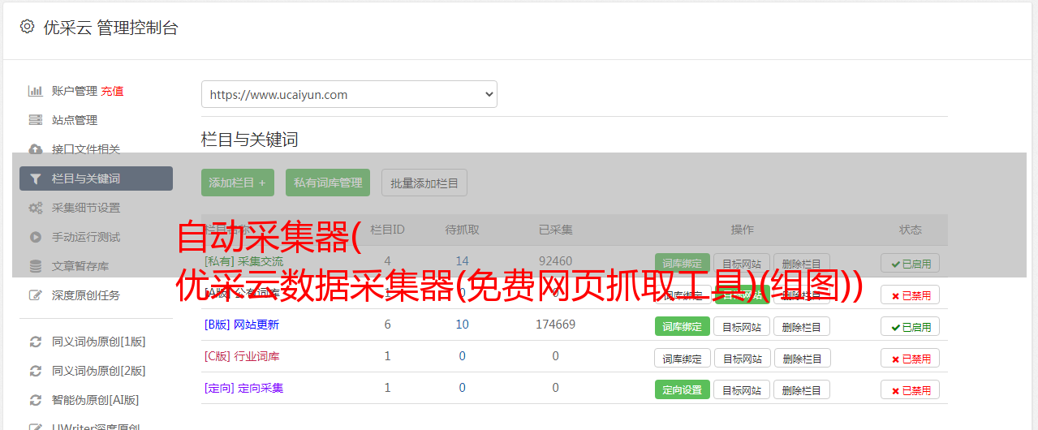1038x430 pixels.
Task: Click the 已采集 column header
Action: [x=555, y=230]
